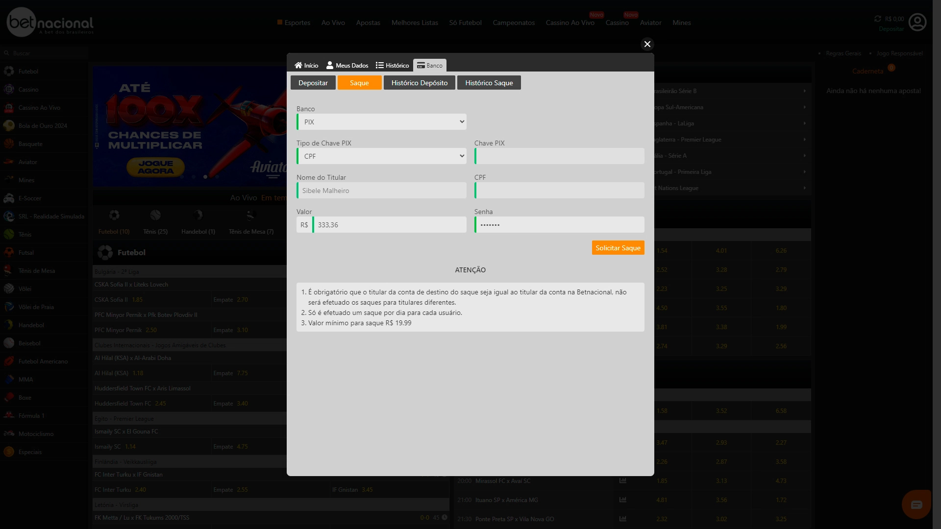Viewport: 941px width, 529px height.
Task: Open Histórico Saque tab
Action: pos(489,83)
